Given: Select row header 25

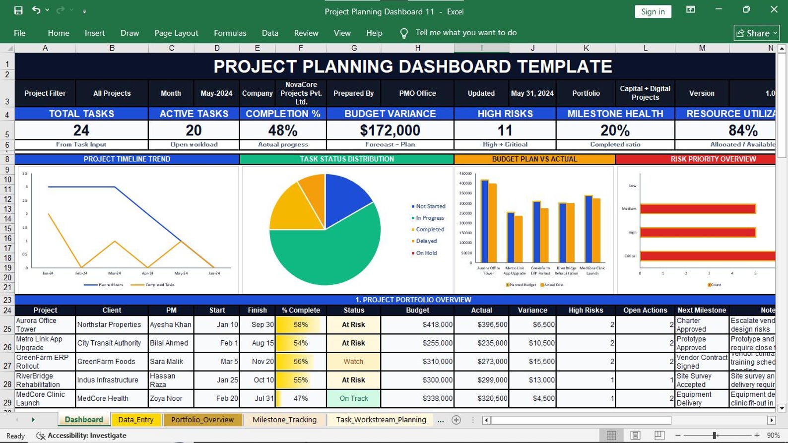Looking at the screenshot, I should [7, 325].
